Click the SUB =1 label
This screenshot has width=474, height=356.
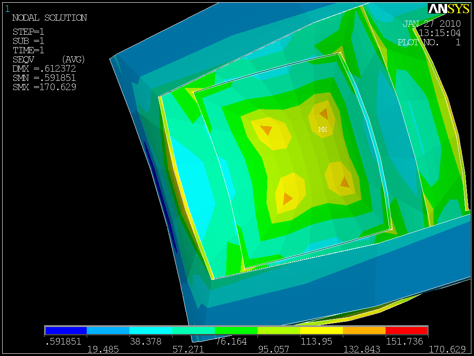coord(28,41)
